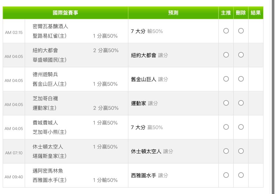277x194 pixels.
Task: Set 主推 for 費城費城人 game
Action: tap(226, 127)
